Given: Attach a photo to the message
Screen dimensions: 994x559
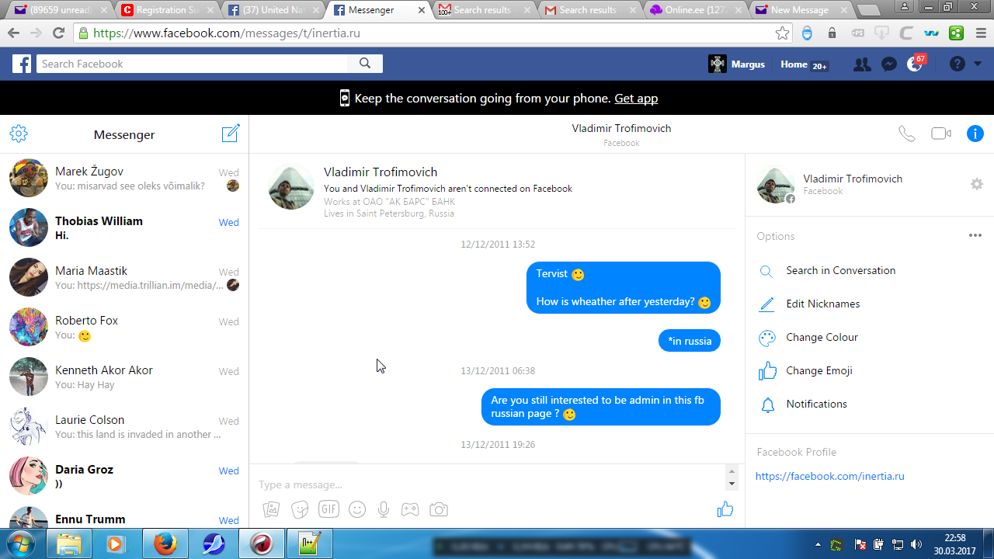Looking at the screenshot, I should click(x=271, y=509).
